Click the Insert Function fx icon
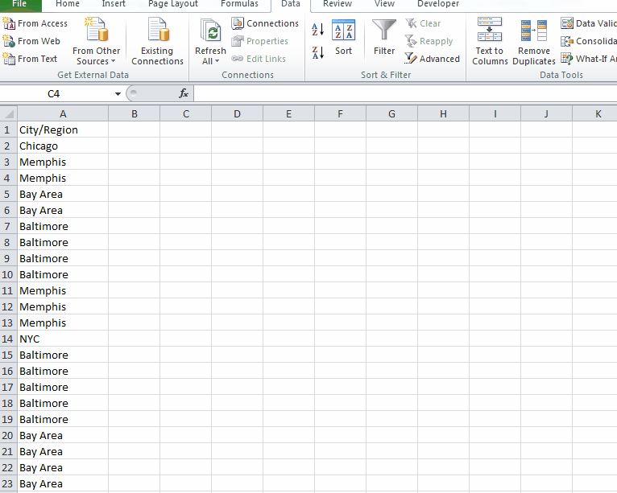The image size is (617, 493). (x=184, y=93)
